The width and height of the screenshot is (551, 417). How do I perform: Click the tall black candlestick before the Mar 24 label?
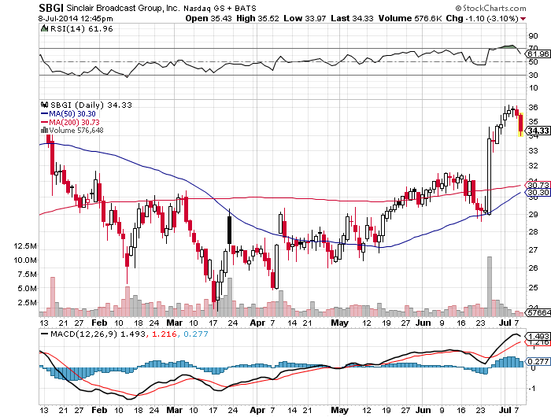pos(230,230)
